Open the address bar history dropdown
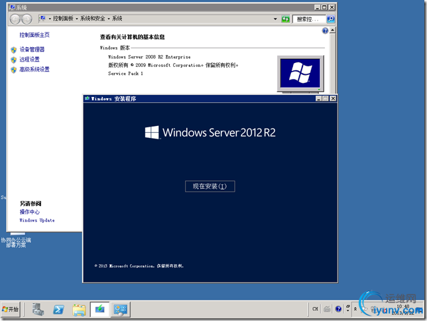The height and width of the screenshot is (321, 427). coord(275,19)
